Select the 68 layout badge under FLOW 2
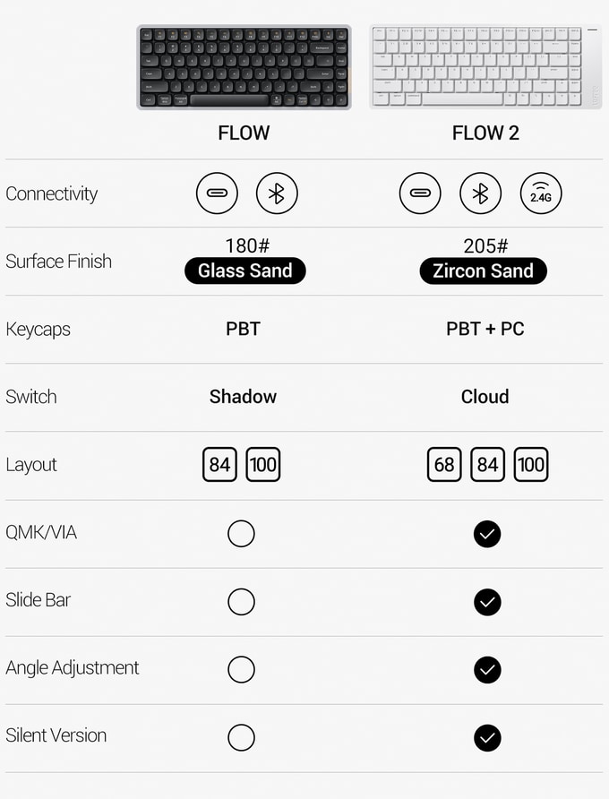Screen dimensions: 609x799 pos(444,465)
